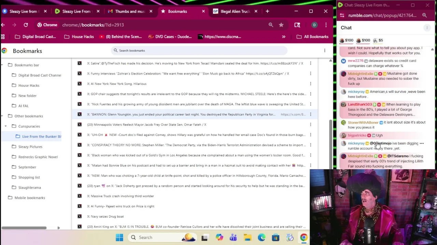Click folder tree horizontal scrollbar
Image resolution: width=437 pixels, height=245 pixels.
[x=24, y=228]
